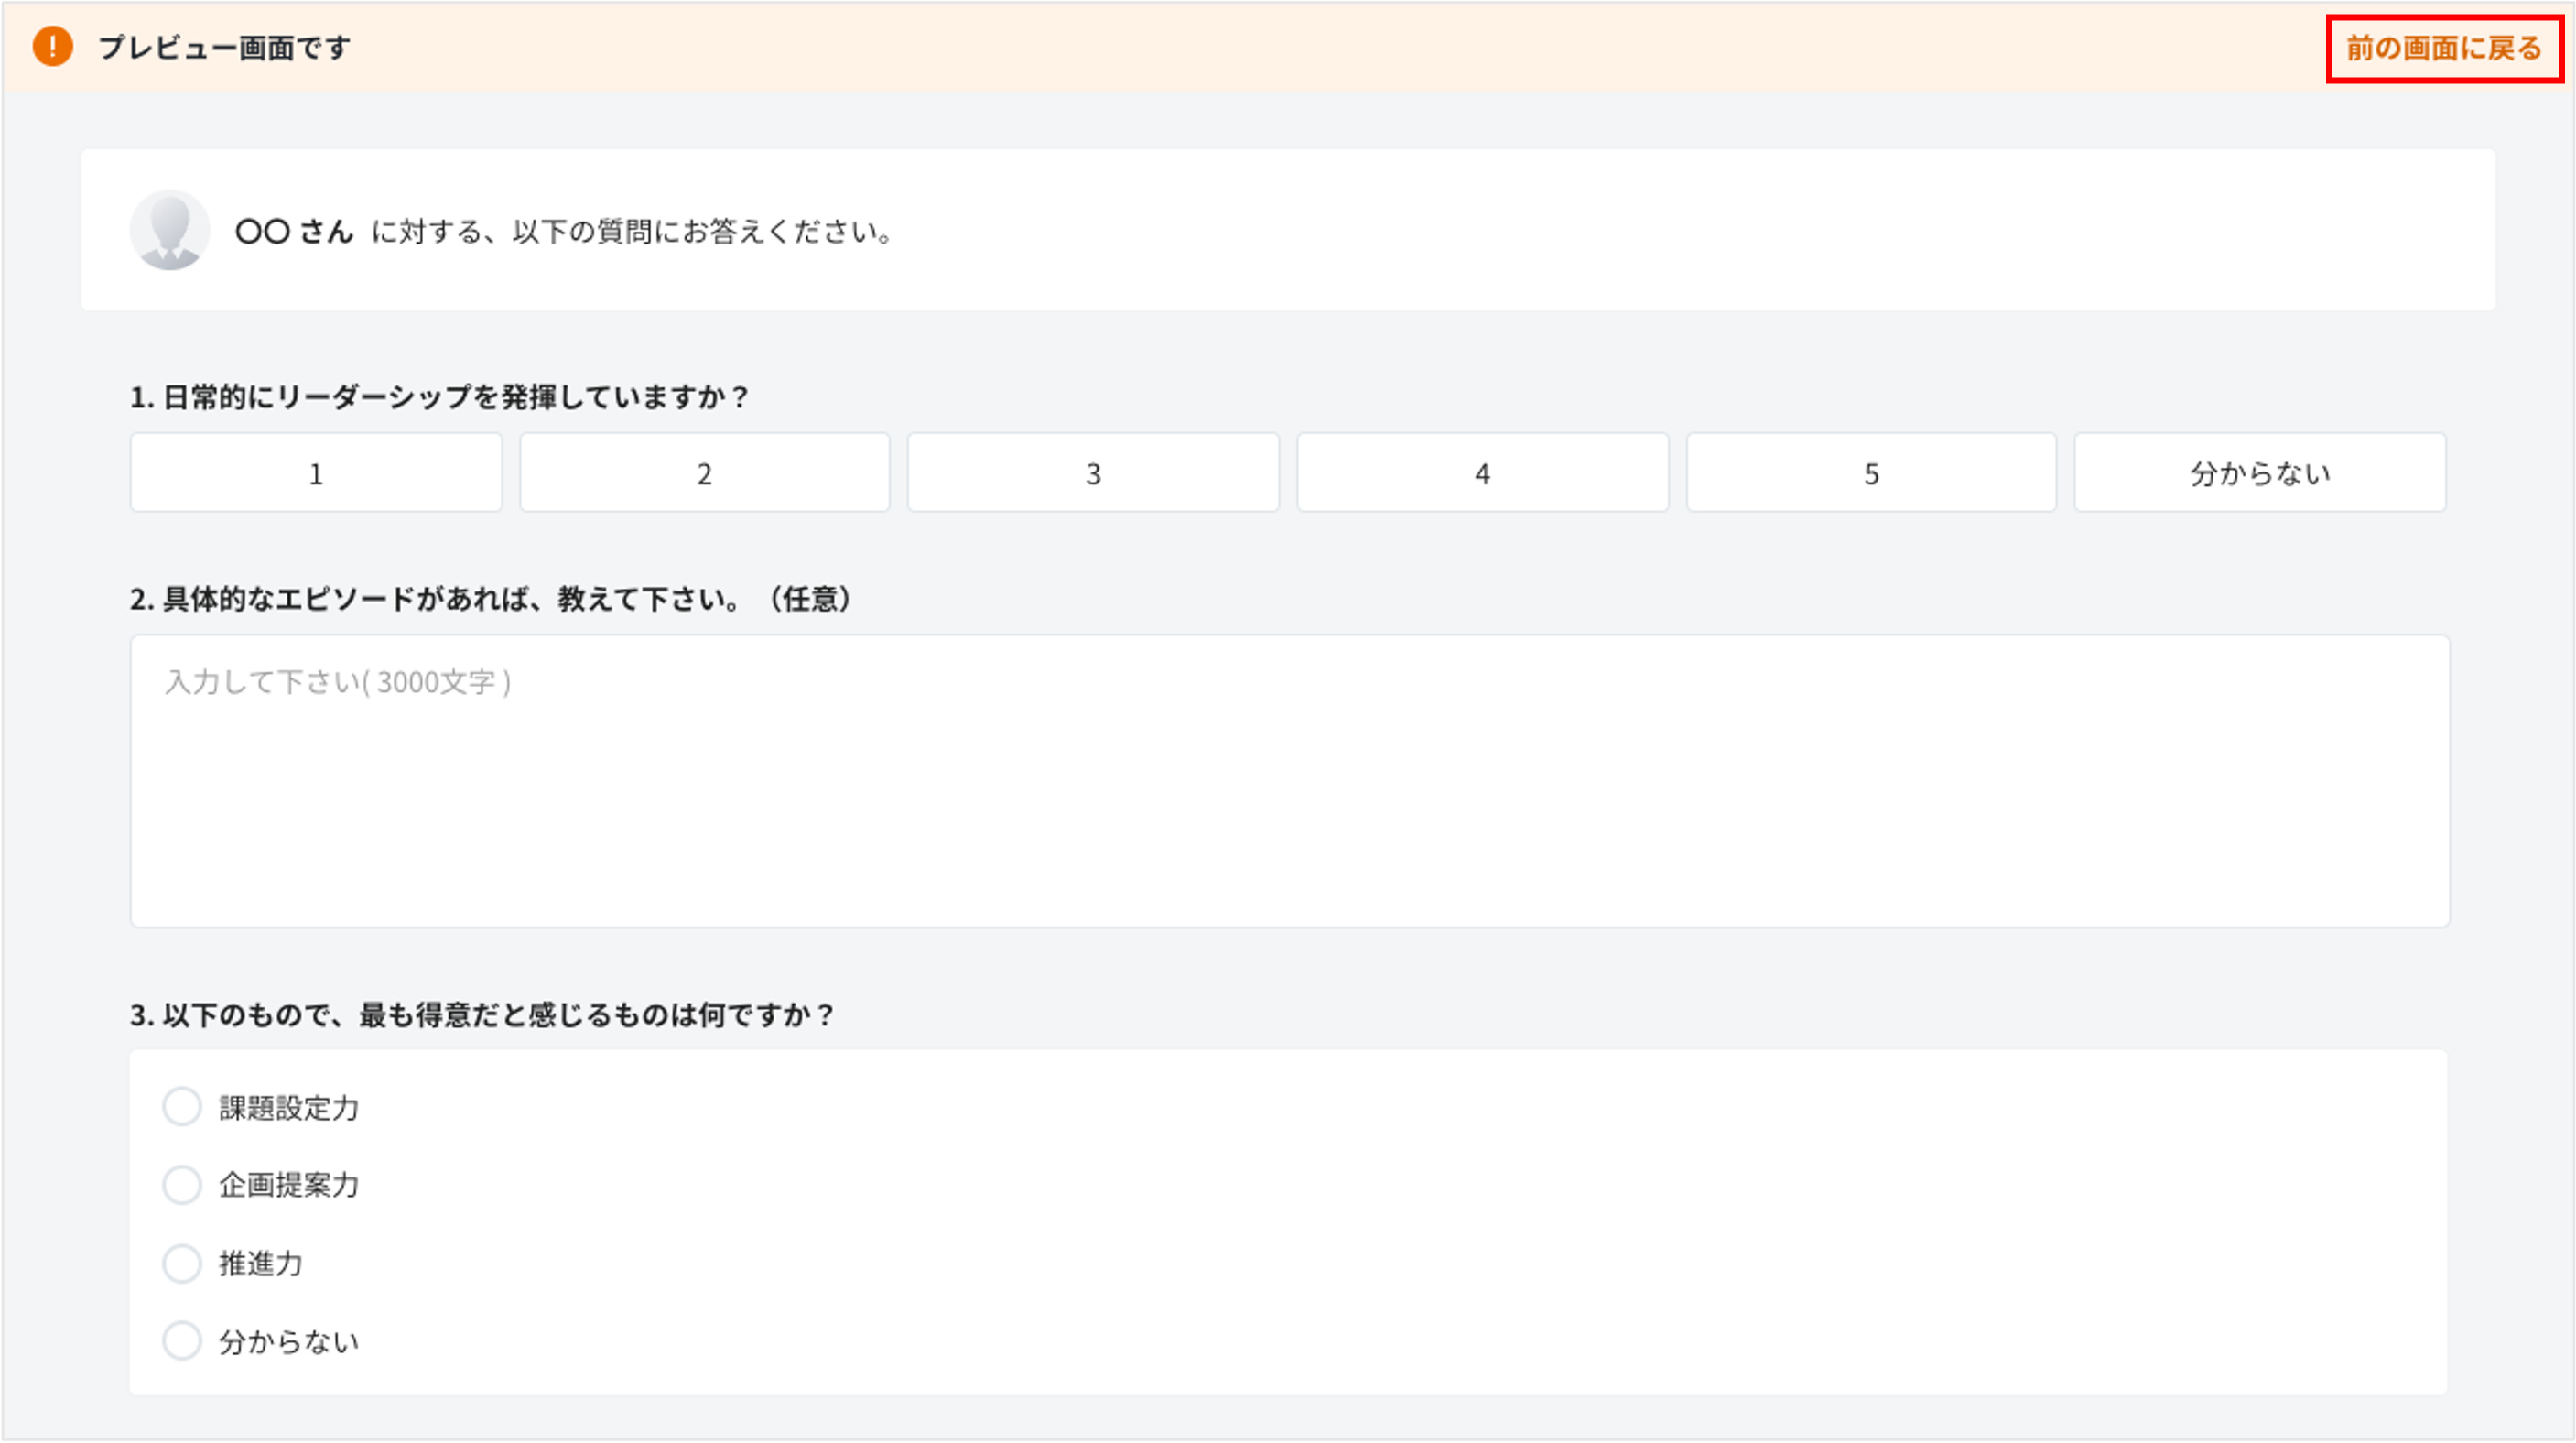Click 課題設定力 option label text
Screen dimensions: 2576x1443
[289, 1108]
